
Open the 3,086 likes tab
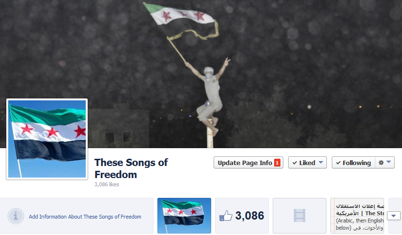tap(242, 216)
